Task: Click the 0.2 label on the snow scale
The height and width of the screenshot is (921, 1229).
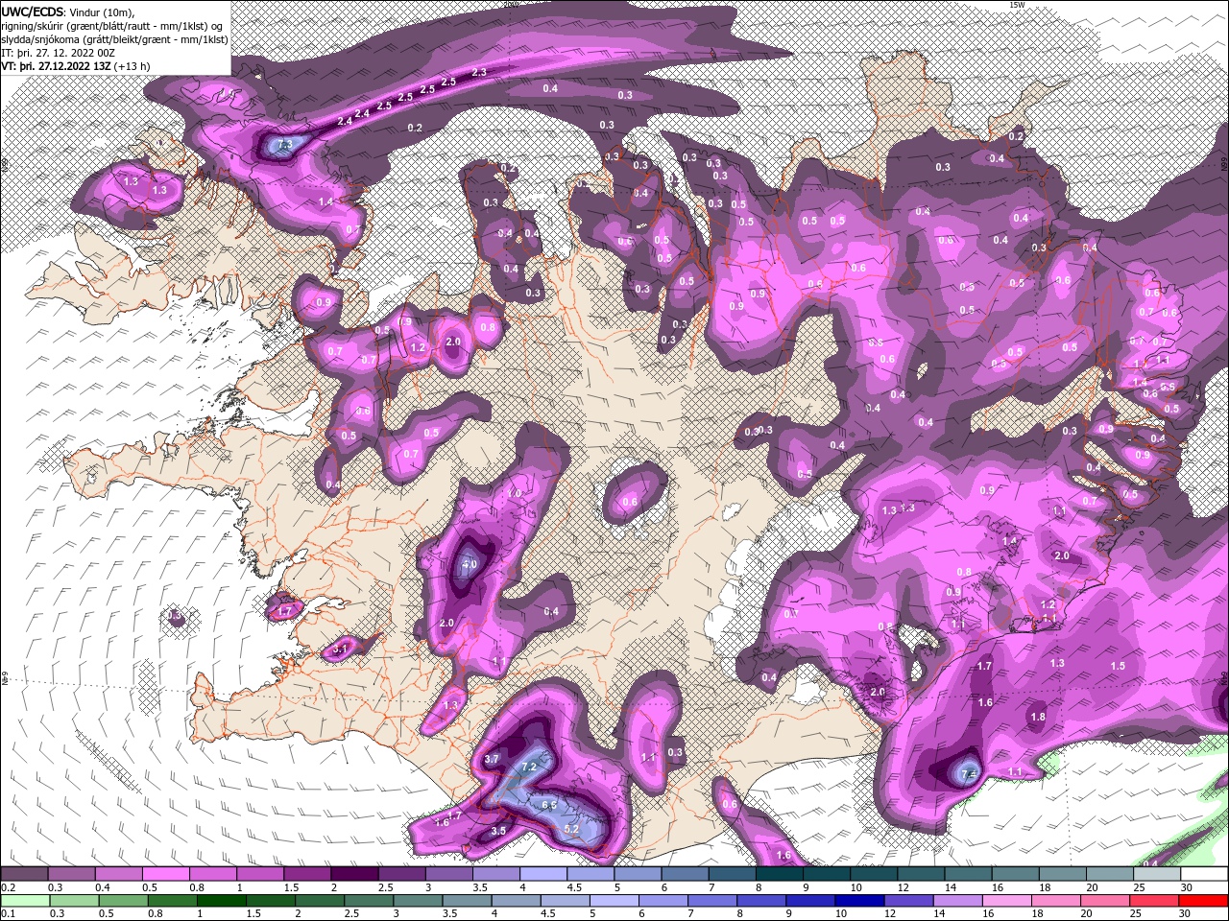Action: [8, 887]
